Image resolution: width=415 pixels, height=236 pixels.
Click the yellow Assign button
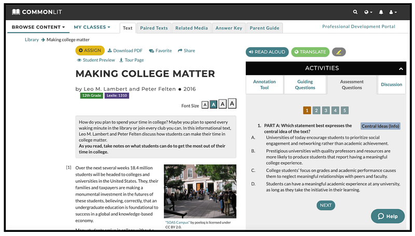90,50
